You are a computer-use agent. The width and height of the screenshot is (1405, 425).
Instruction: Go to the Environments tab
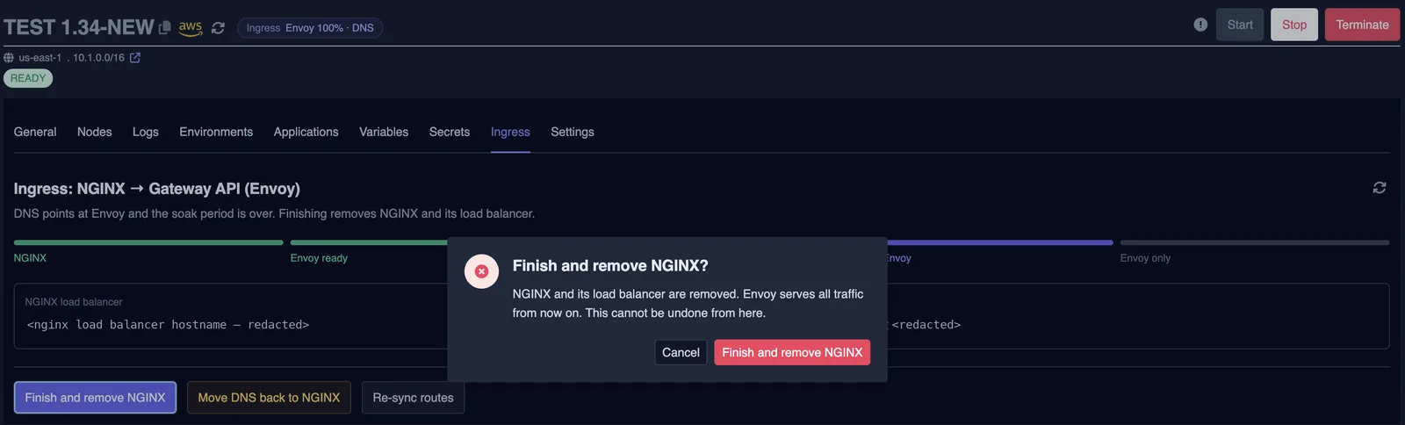point(216,132)
